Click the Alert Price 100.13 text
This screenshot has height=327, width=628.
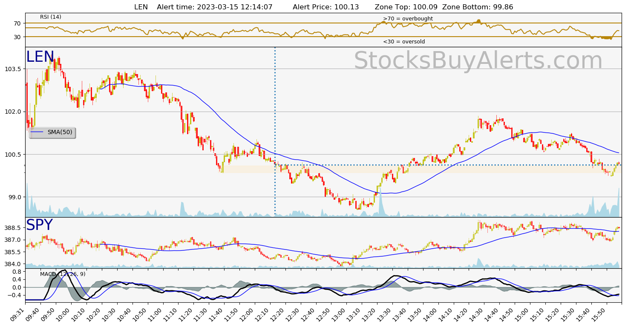click(x=326, y=7)
